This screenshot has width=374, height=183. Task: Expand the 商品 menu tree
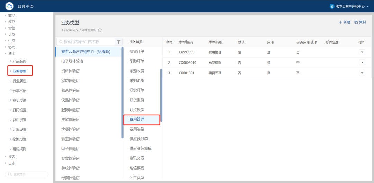click(x=11, y=16)
